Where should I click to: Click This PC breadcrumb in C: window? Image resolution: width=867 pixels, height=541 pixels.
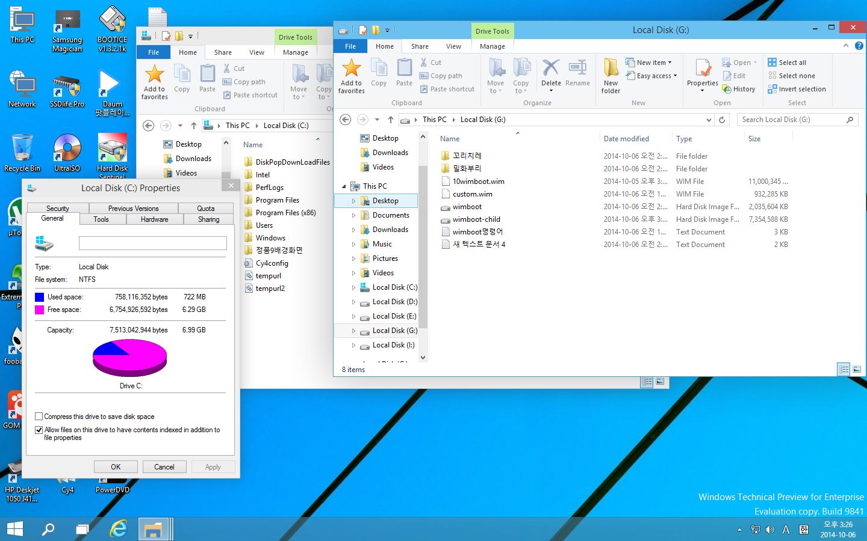pyautogui.click(x=237, y=126)
